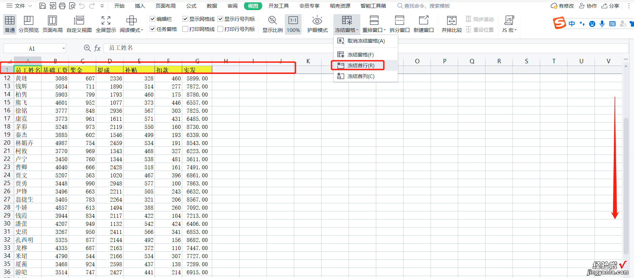The image size is (634, 278).
Task: Open the Page Layout (页面布局) ribbon tab
Action: (165, 6)
